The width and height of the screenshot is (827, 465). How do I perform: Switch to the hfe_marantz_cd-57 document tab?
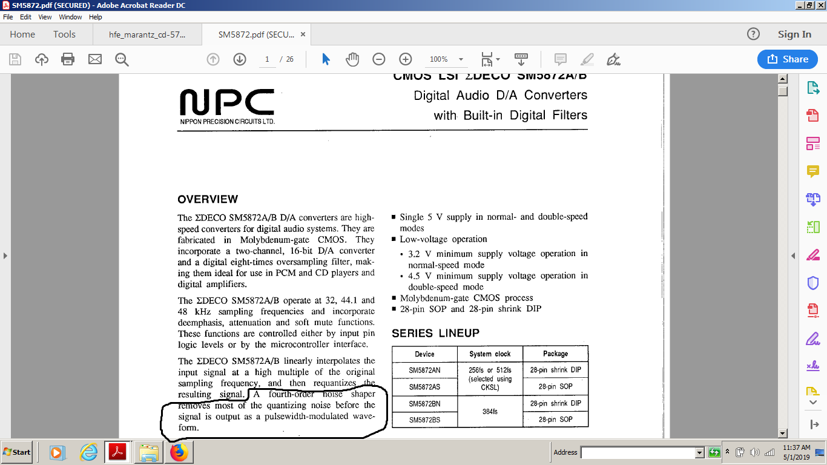(x=147, y=35)
